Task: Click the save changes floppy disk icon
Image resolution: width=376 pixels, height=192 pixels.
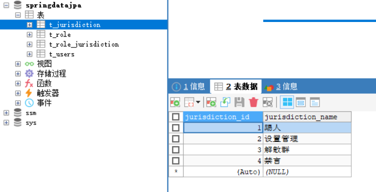Action: [239, 102]
